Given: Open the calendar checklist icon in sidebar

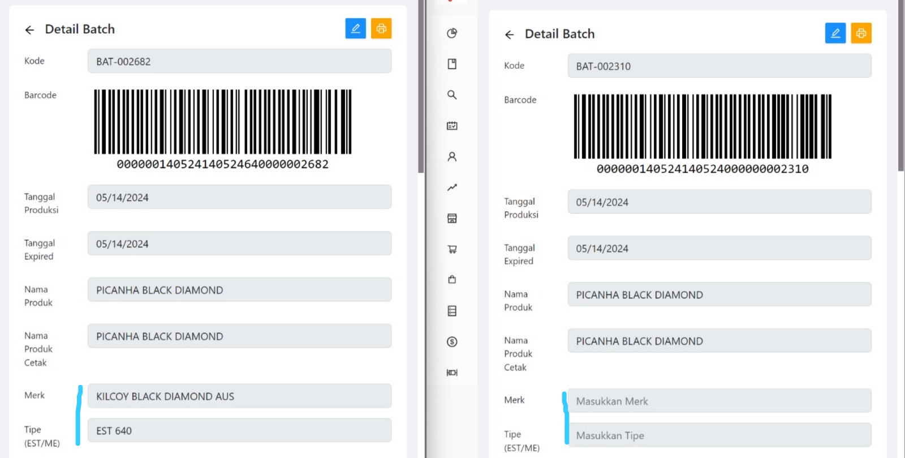Looking at the screenshot, I should coord(452,126).
